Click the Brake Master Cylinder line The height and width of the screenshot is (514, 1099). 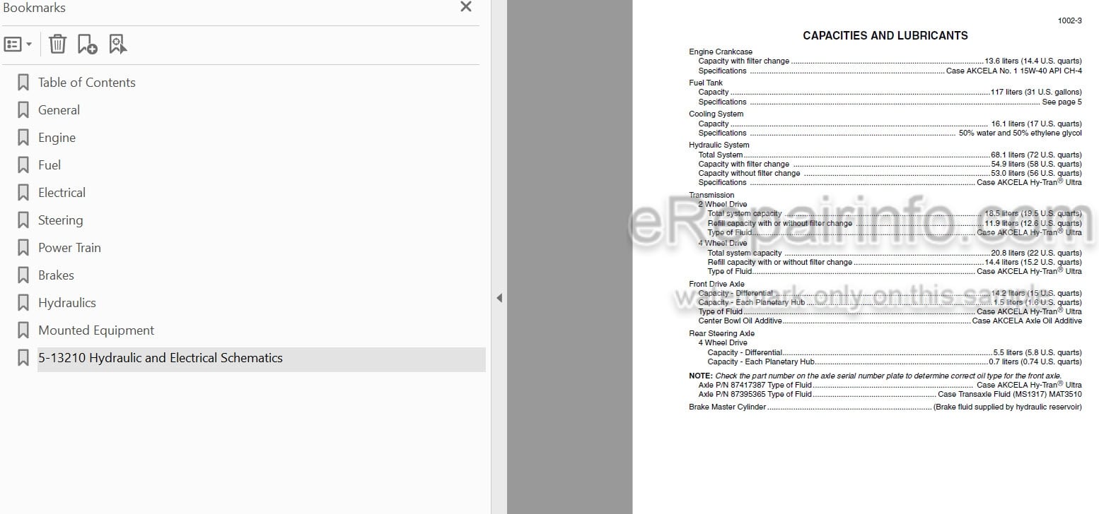[885, 407]
